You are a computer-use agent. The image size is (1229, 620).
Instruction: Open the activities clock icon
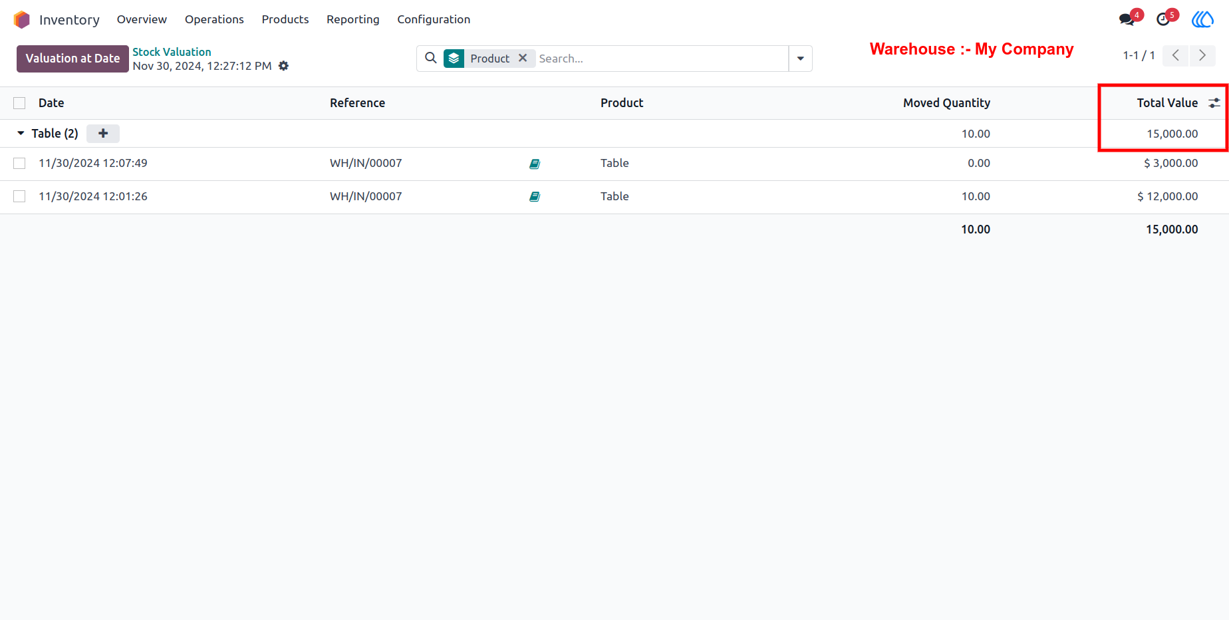(1163, 19)
